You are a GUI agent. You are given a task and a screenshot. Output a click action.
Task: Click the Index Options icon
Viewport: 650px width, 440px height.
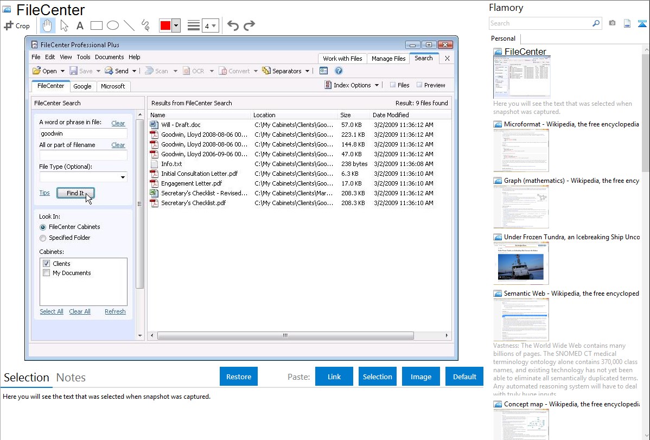click(x=328, y=85)
